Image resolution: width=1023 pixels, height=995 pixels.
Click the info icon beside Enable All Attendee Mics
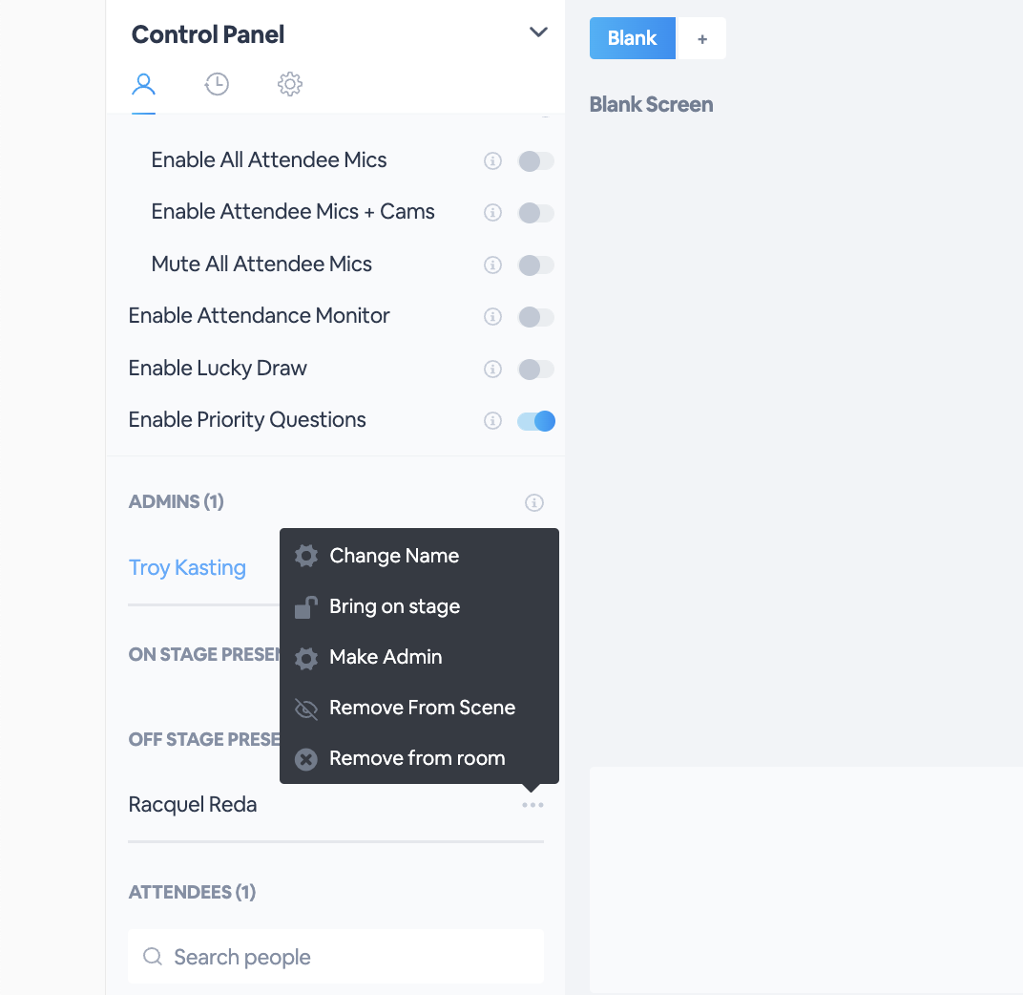click(492, 160)
